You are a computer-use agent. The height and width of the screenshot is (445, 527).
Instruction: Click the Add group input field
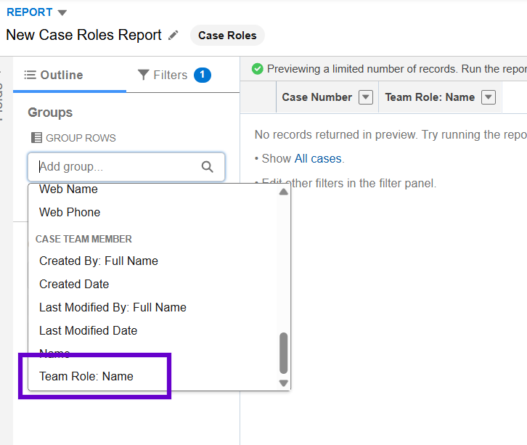click(x=116, y=167)
